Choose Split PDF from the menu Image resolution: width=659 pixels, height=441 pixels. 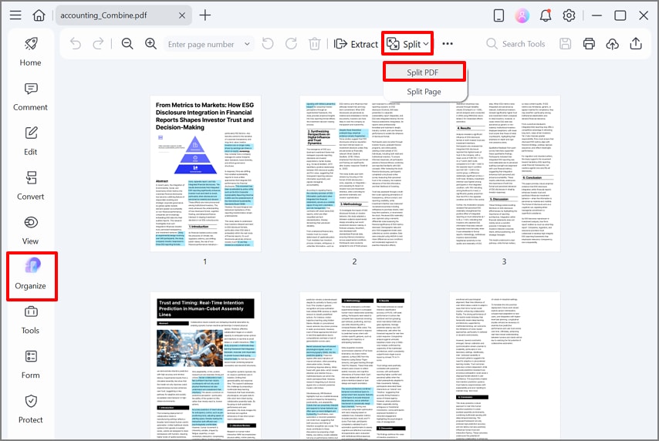click(424, 72)
